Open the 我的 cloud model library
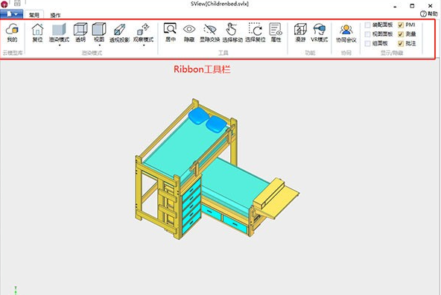This screenshot has width=441, height=295. click(x=12, y=33)
